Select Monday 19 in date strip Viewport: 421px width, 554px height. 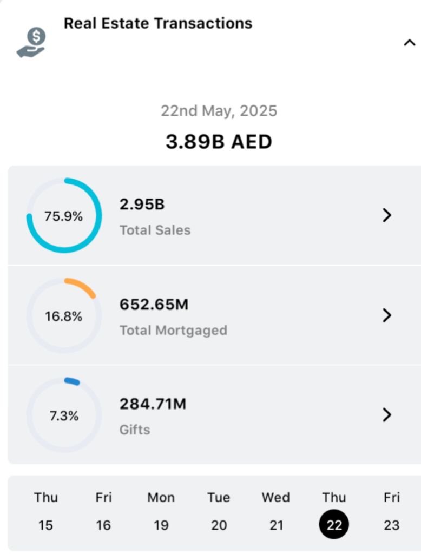[x=161, y=511]
